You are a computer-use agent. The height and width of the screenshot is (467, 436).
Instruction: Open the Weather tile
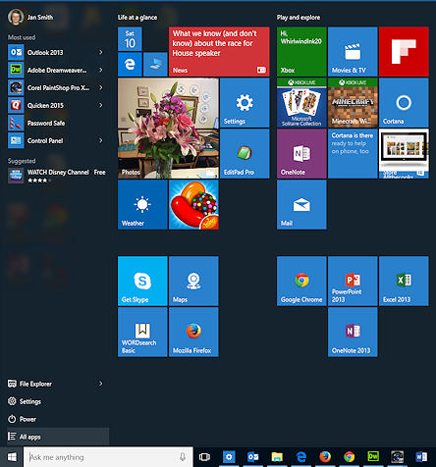coord(142,205)
